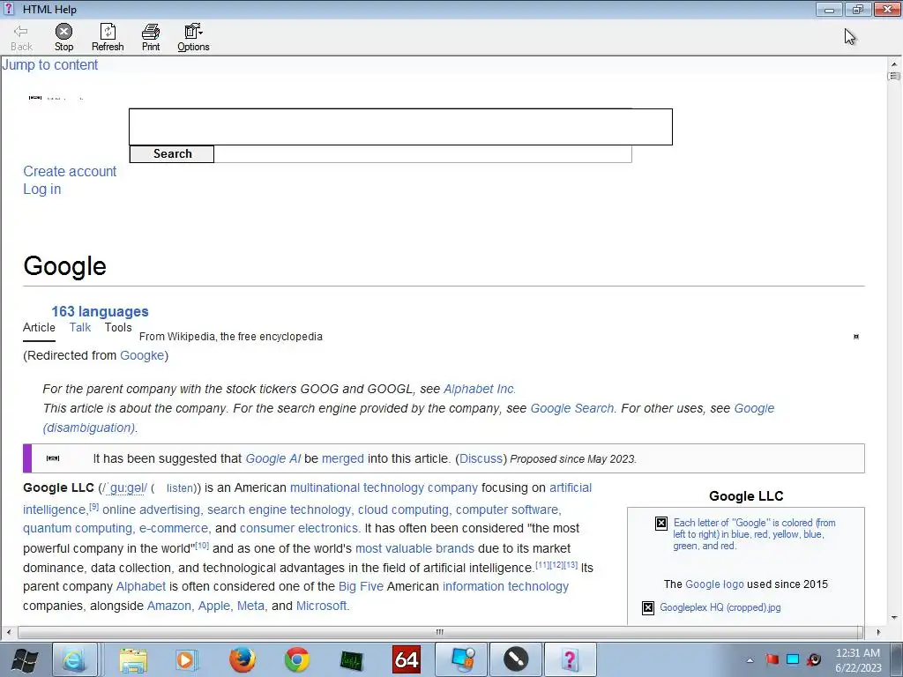This screenshot has height=677, width=903.
Task: Open Firefox from the taskbar
Action: [x=243, y=659]
